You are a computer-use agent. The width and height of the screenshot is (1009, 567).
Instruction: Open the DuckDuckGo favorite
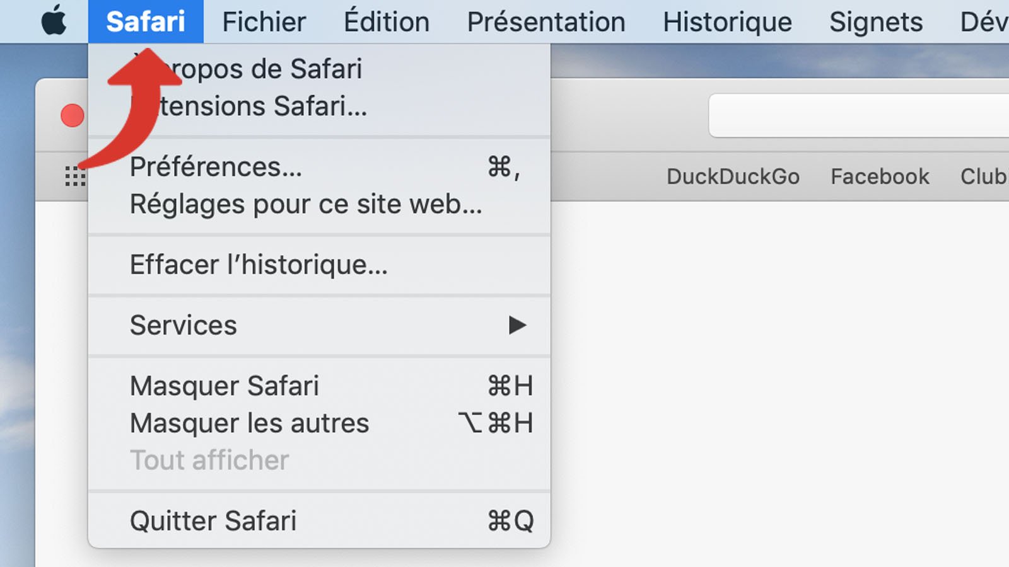(733, 176)
